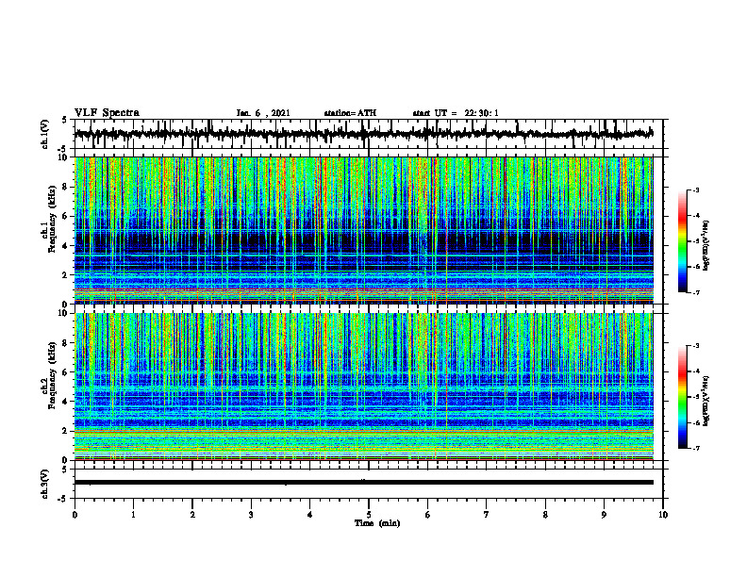Screen dimensions: 747x577
Task: Click time axis tick label "9"
Action: coord(604,515)
